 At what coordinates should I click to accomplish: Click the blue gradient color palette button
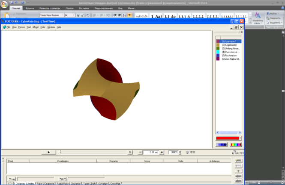[222, 144]
